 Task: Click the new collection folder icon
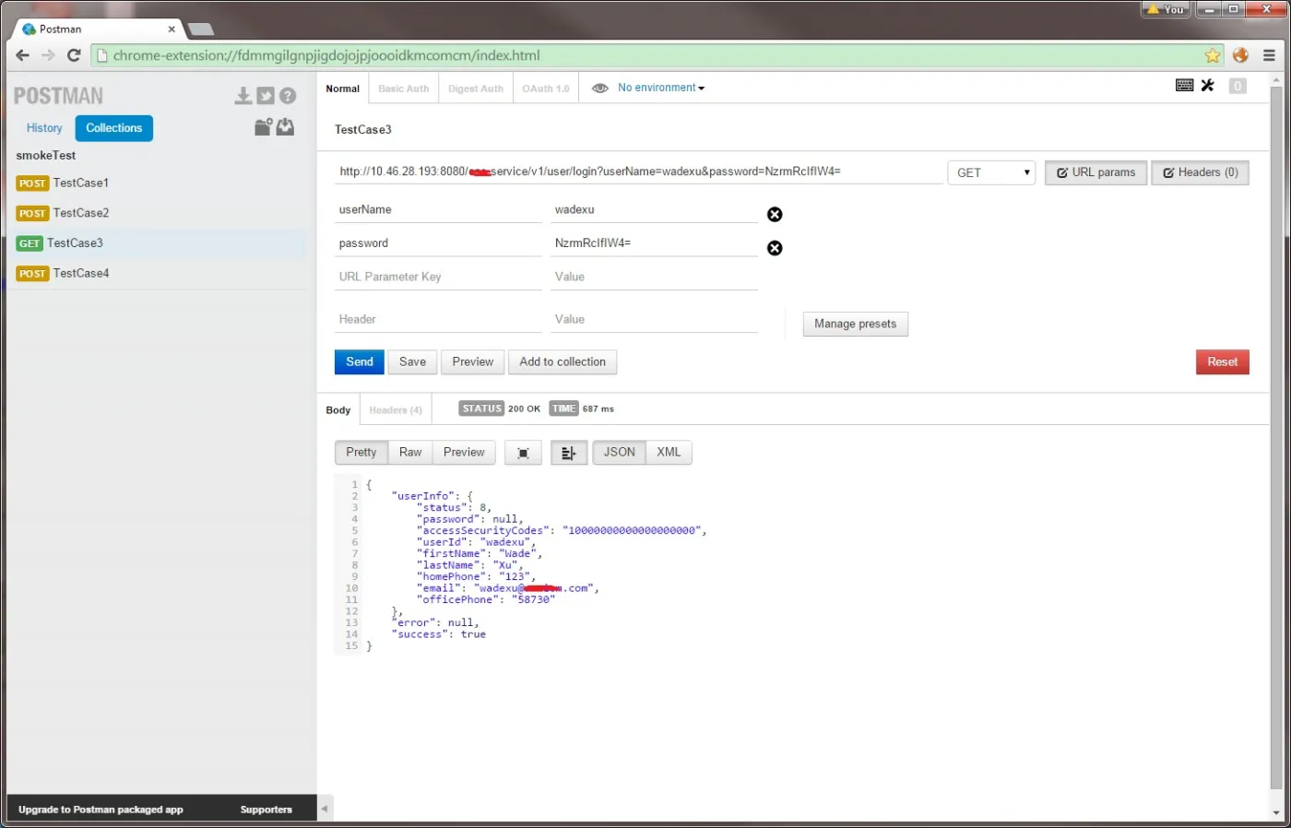pos(263,127)
